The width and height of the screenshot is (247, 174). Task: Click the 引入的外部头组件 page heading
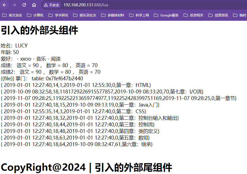[x=40, y=31]
